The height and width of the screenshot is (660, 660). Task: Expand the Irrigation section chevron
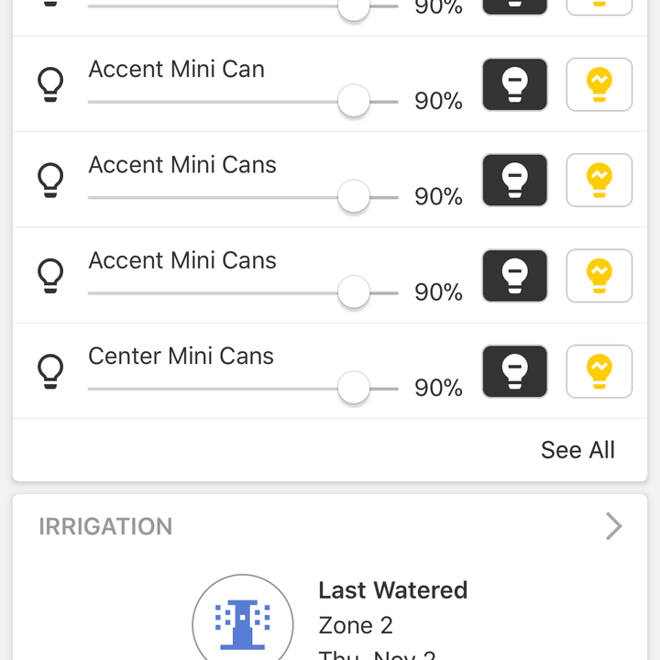pyautogui.click(x=613, y=526)
